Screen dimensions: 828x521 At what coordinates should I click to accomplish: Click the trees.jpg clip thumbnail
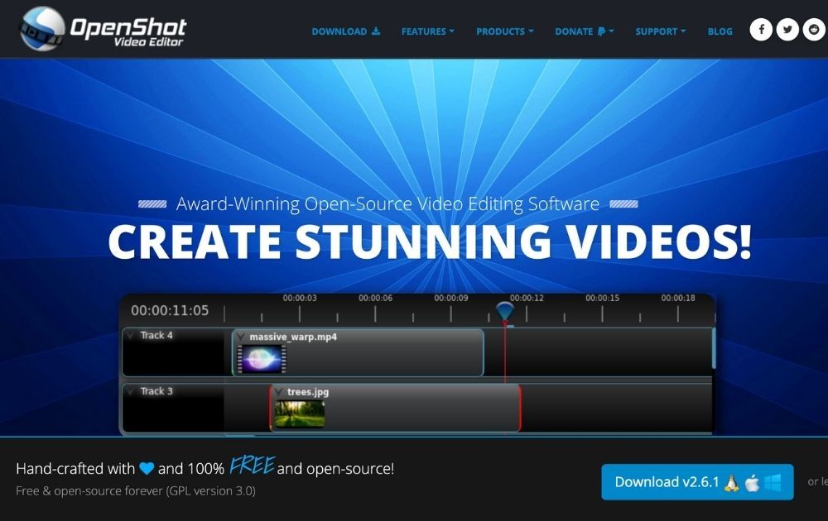(x=300, y=414)
